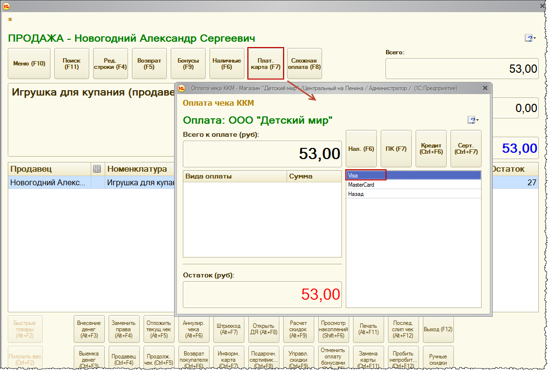This screenshot has height=371, width=548.
Task: Click the help icon in the payment dialog
Action: tap(472, 120)
